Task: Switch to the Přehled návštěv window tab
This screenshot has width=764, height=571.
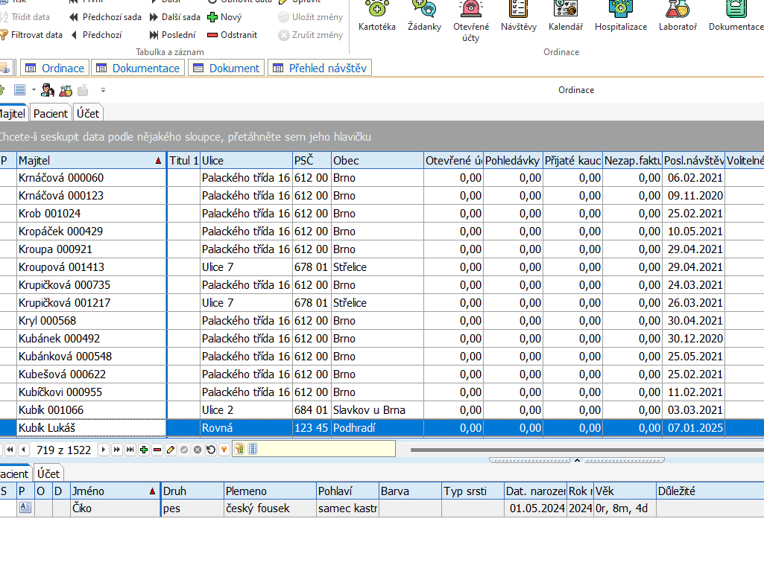Action: coord(320,68)
